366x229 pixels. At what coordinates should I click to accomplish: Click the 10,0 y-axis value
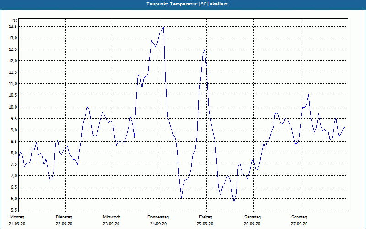13,107
